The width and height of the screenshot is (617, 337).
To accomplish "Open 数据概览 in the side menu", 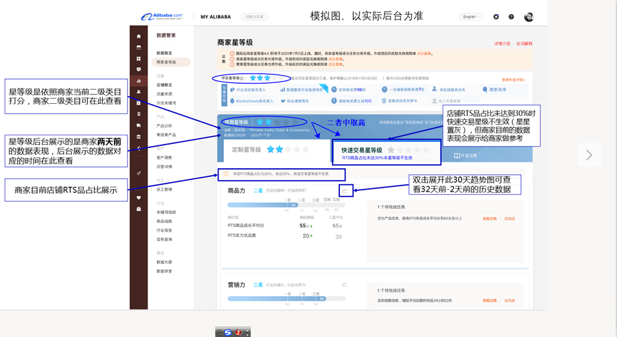I will pyautogui.click(x=164, y=53).
